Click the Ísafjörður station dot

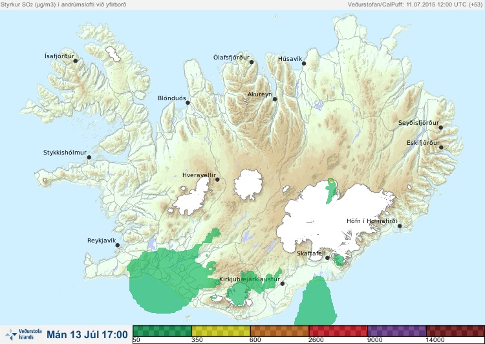(x=75, y=61)
